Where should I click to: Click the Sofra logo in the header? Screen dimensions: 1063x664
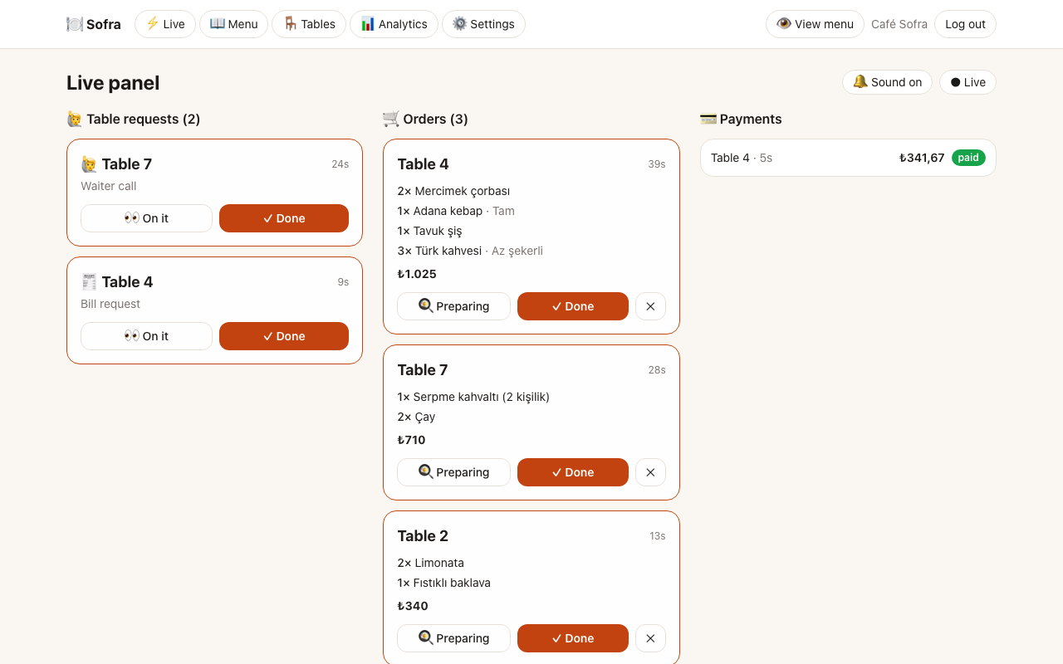pyautogui.click(x=94, y=24)
